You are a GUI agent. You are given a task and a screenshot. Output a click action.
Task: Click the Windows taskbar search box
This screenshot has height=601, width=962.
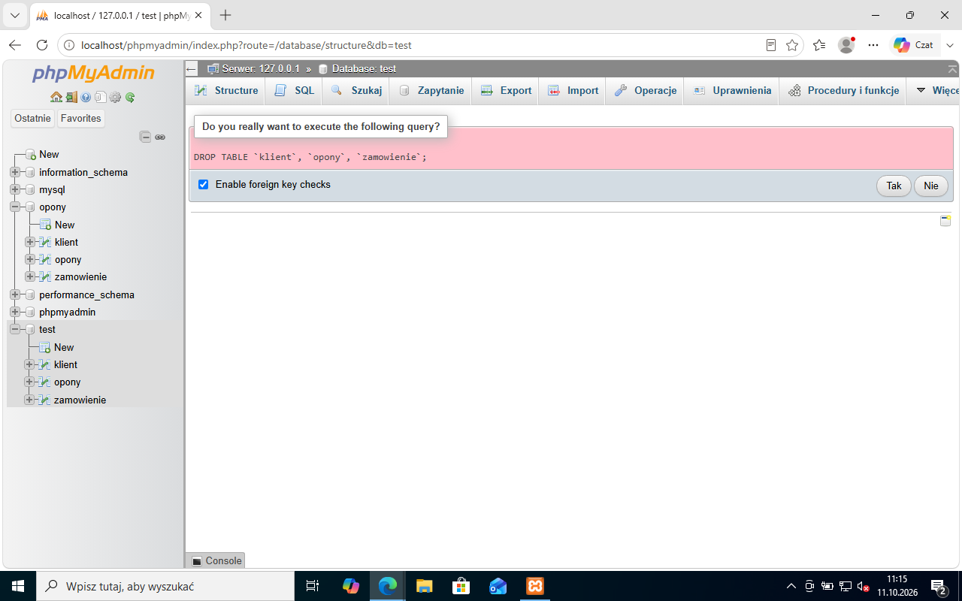165,586
